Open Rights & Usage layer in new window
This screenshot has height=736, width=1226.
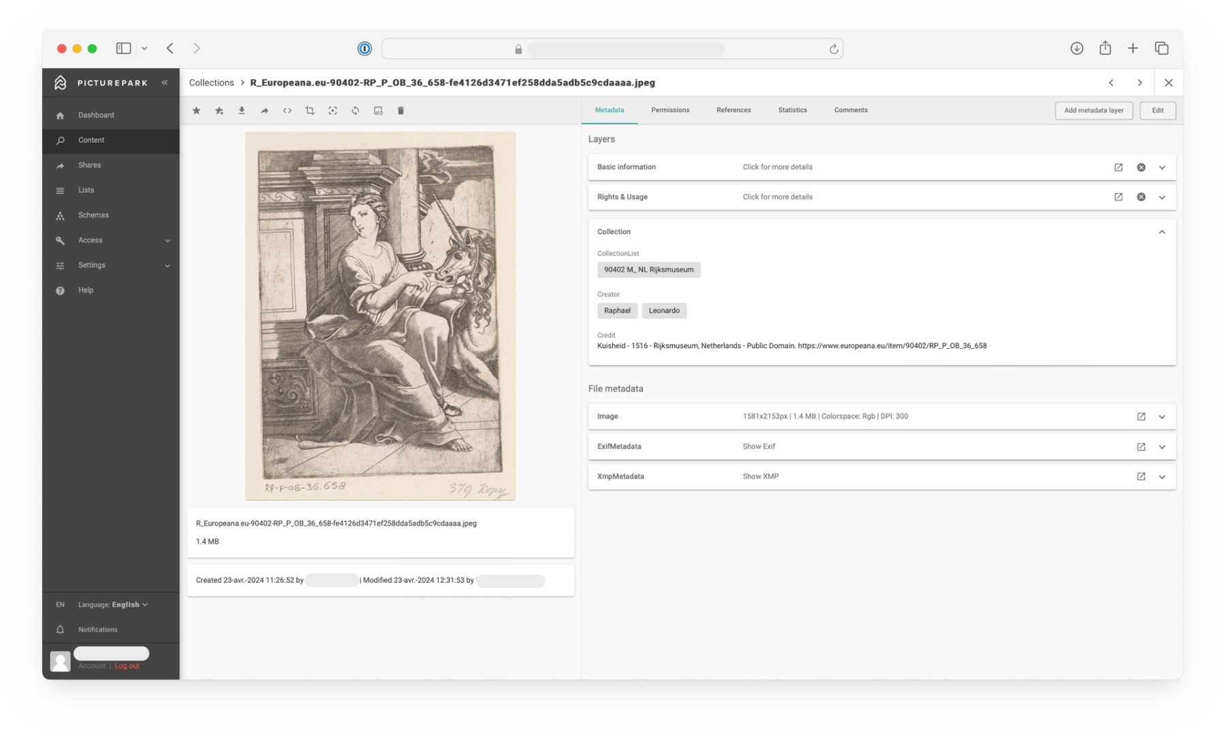click(1118, 197)
